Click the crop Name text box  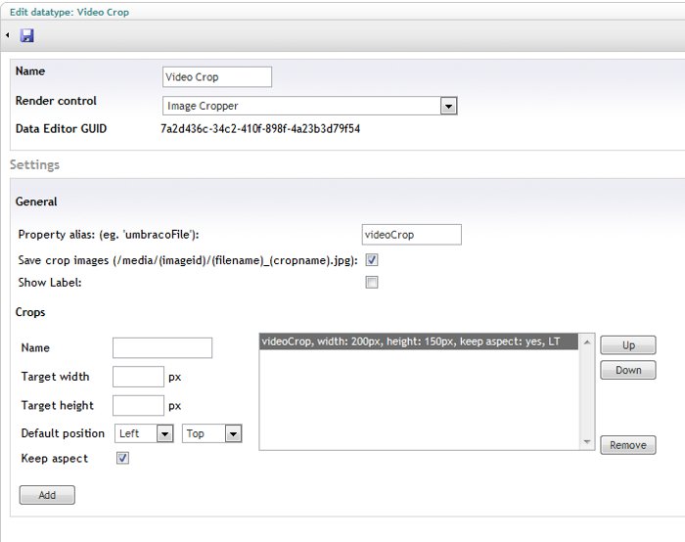point(161,348)
